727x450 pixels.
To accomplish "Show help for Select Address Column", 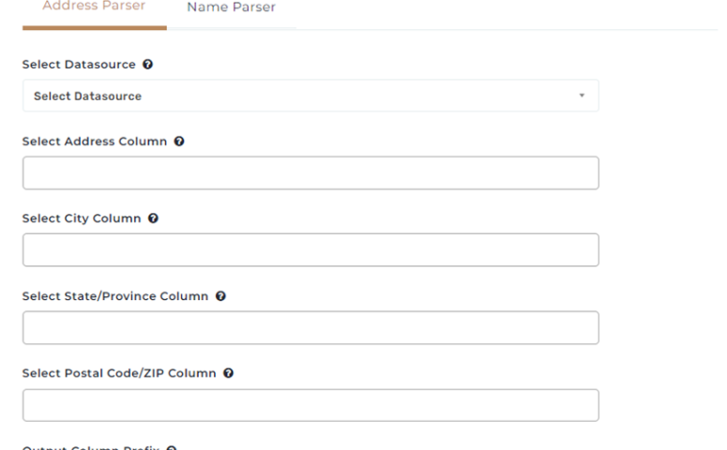I will click(x=179, y=142).
